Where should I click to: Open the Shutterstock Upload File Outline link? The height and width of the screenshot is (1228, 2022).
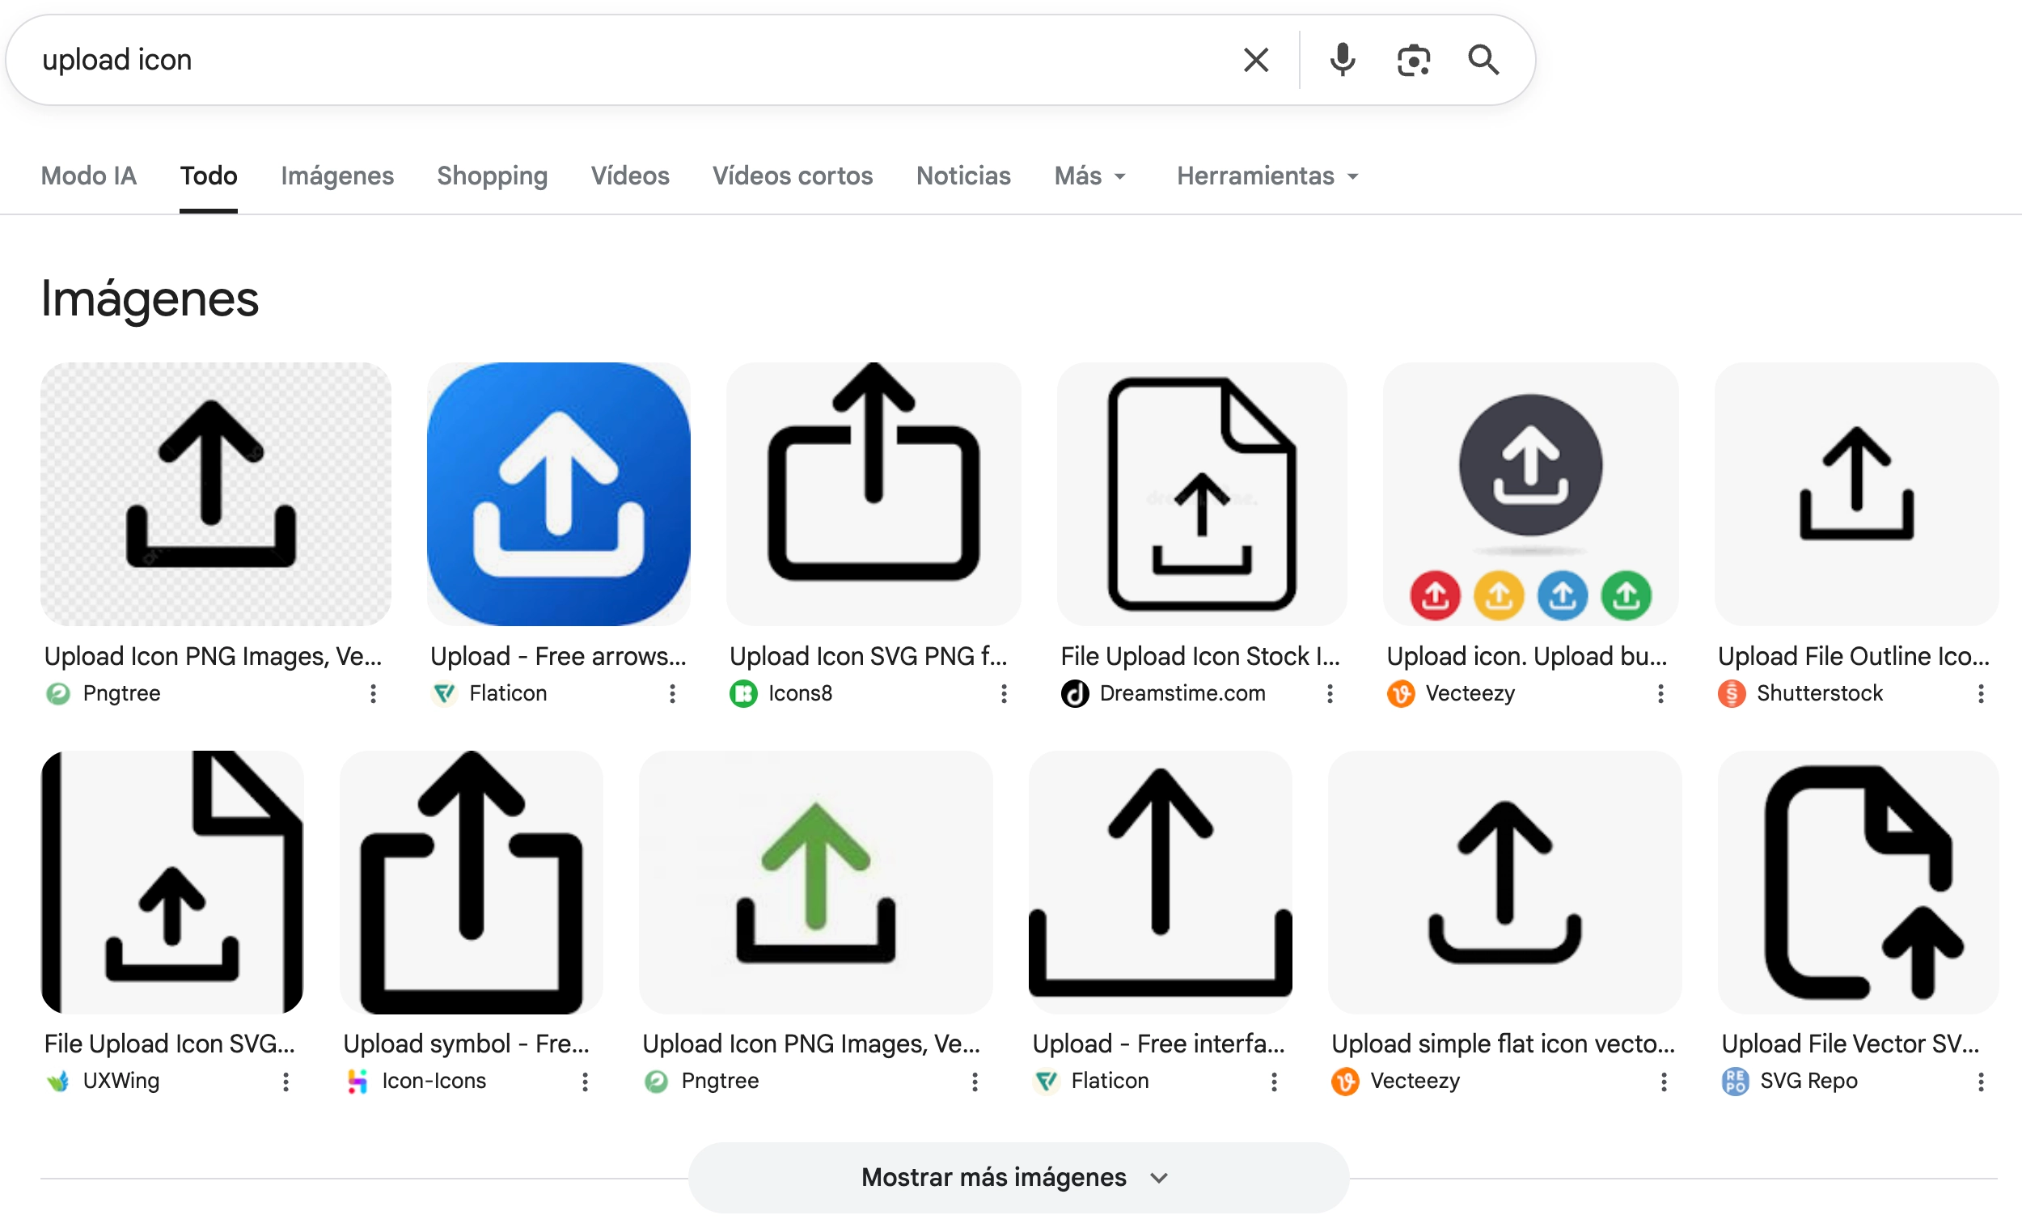[x=1853, y=656]
